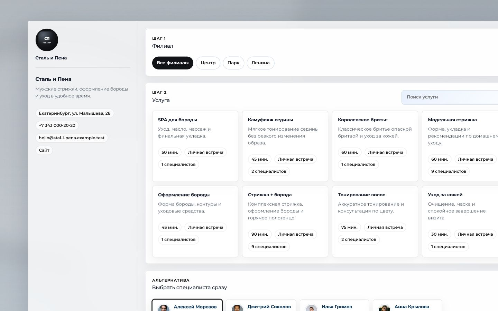Pick the Королевское бритье service card

(375, 146)
